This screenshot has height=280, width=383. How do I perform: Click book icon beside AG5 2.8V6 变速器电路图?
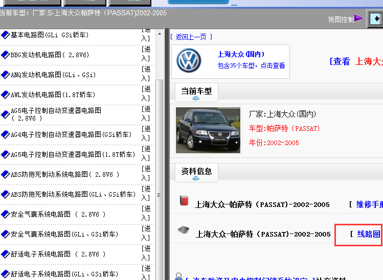coord(5,115)
